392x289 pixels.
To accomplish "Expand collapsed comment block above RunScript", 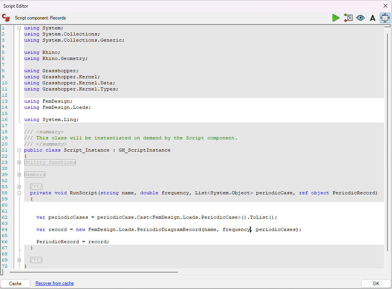I will (19, 187).
